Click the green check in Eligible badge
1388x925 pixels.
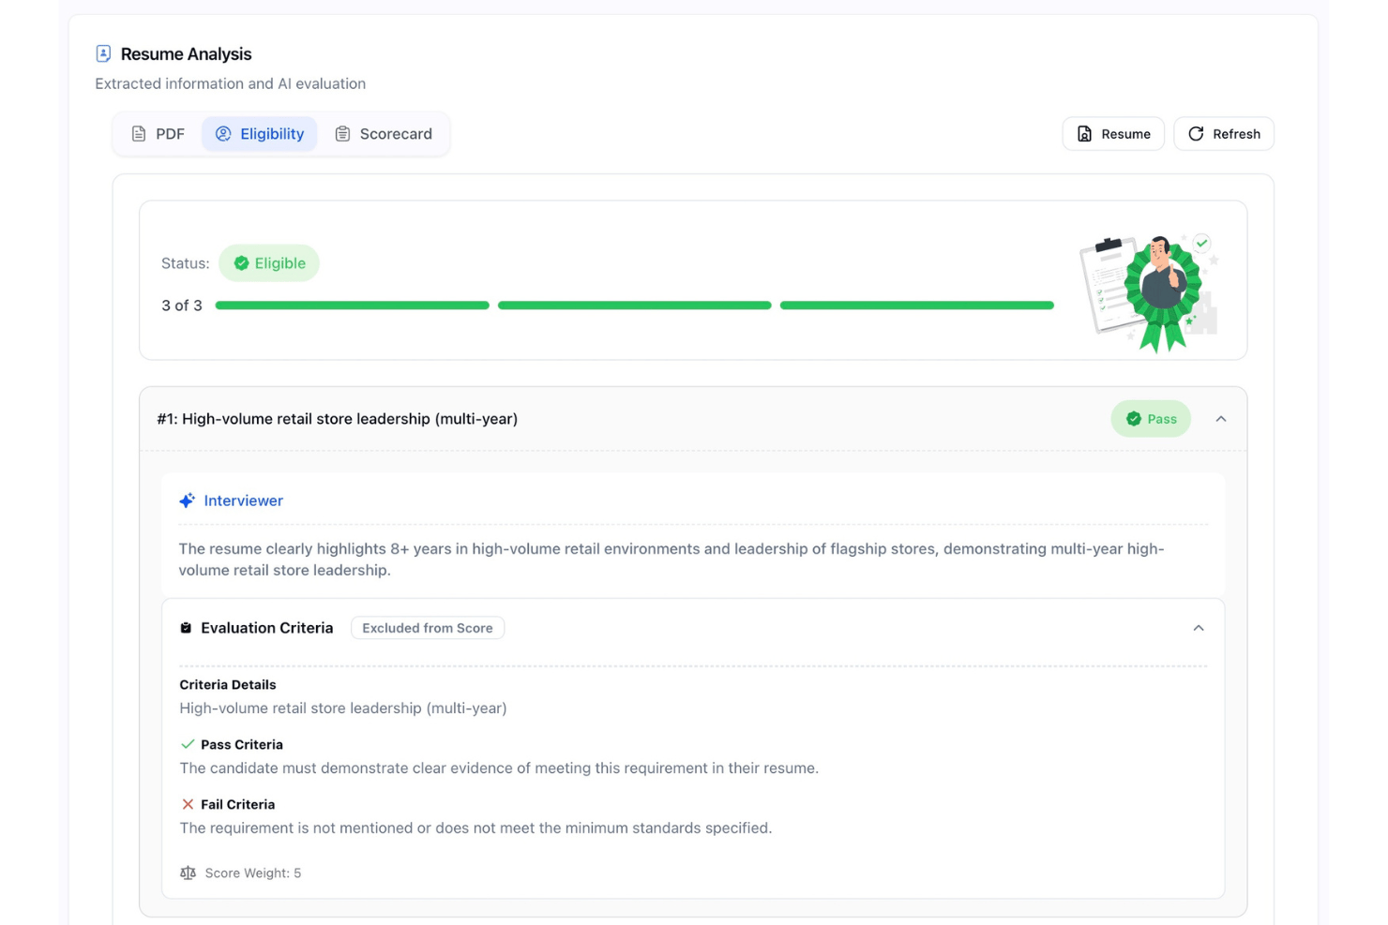(x=241, y=263)
